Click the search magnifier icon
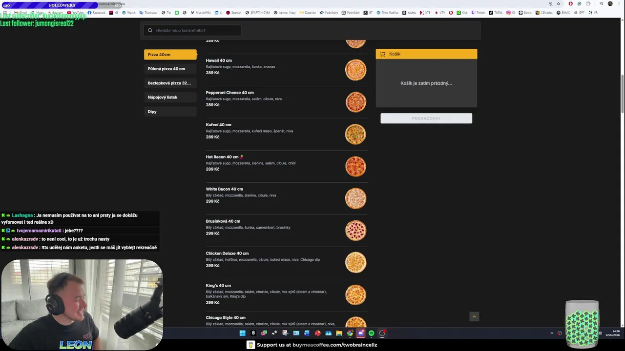The image size is (625, 351). [x=150, y=30]
